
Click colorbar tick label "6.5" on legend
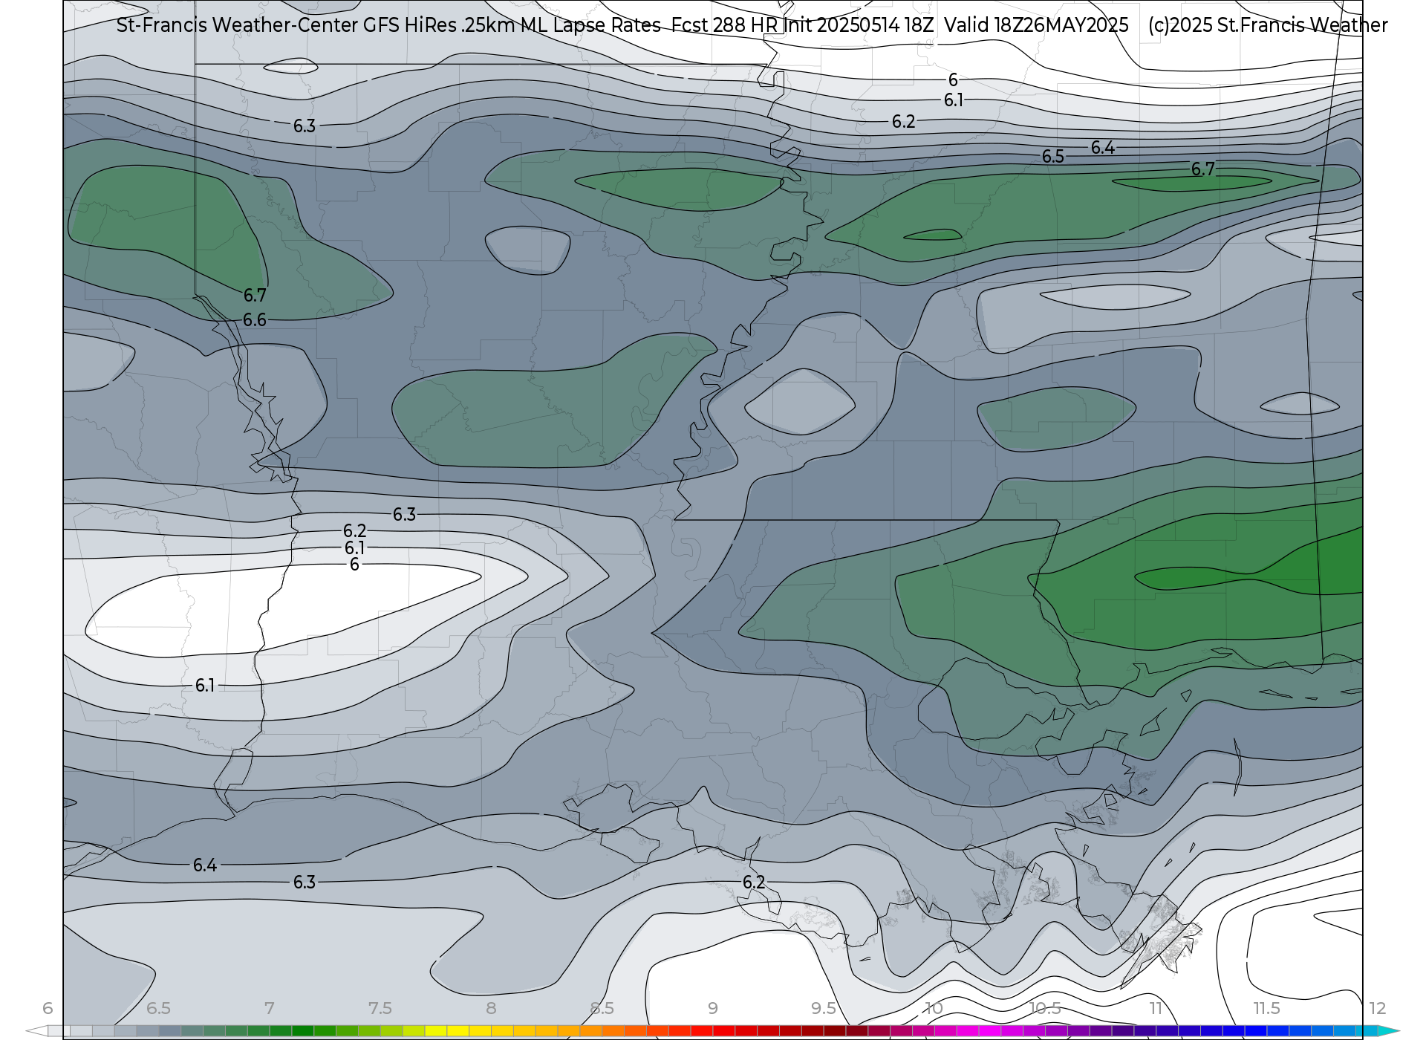click(158, 1008)
